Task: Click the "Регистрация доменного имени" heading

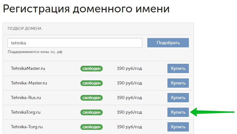Action: click(x=86, y=9)
